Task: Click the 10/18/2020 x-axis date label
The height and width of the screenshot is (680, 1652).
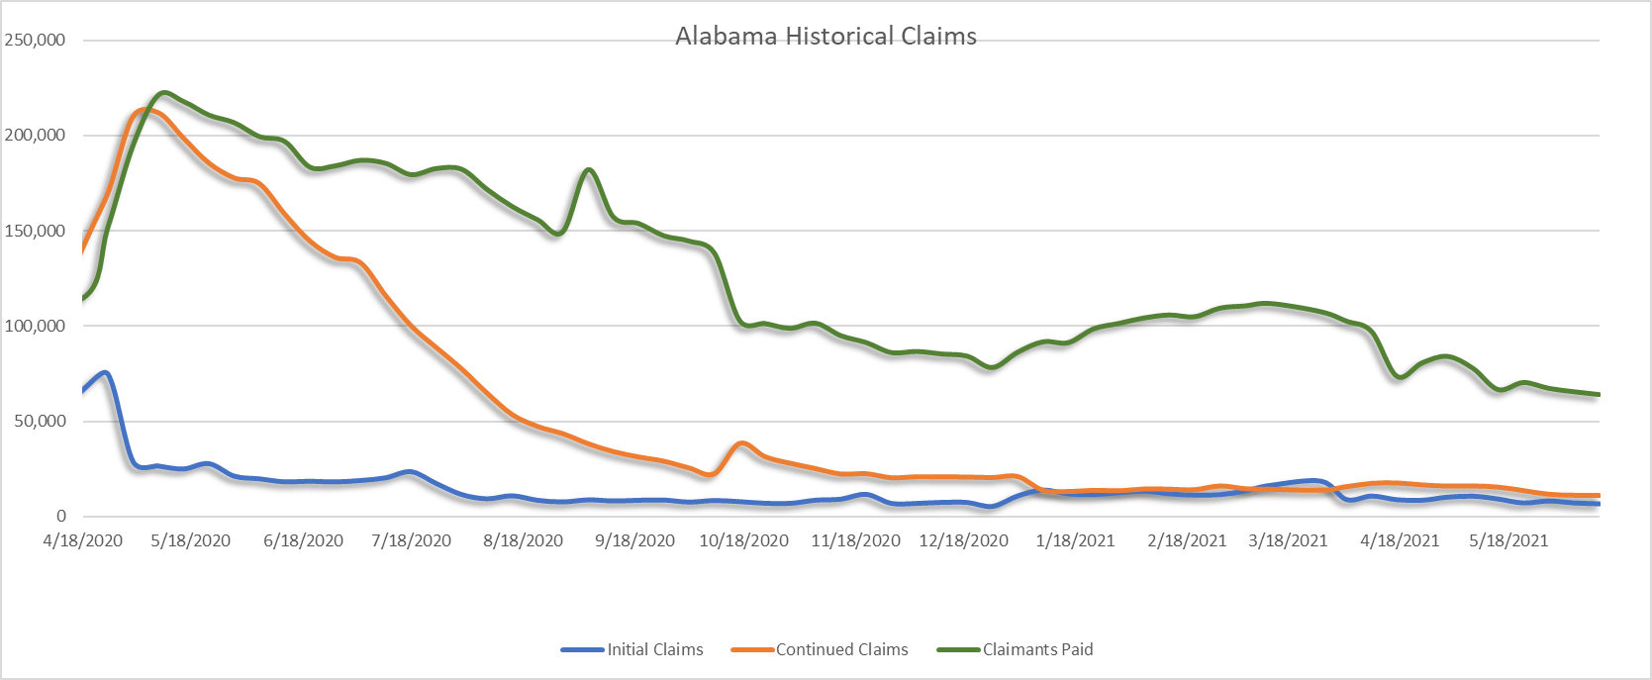Action: [x=744, y=540]
